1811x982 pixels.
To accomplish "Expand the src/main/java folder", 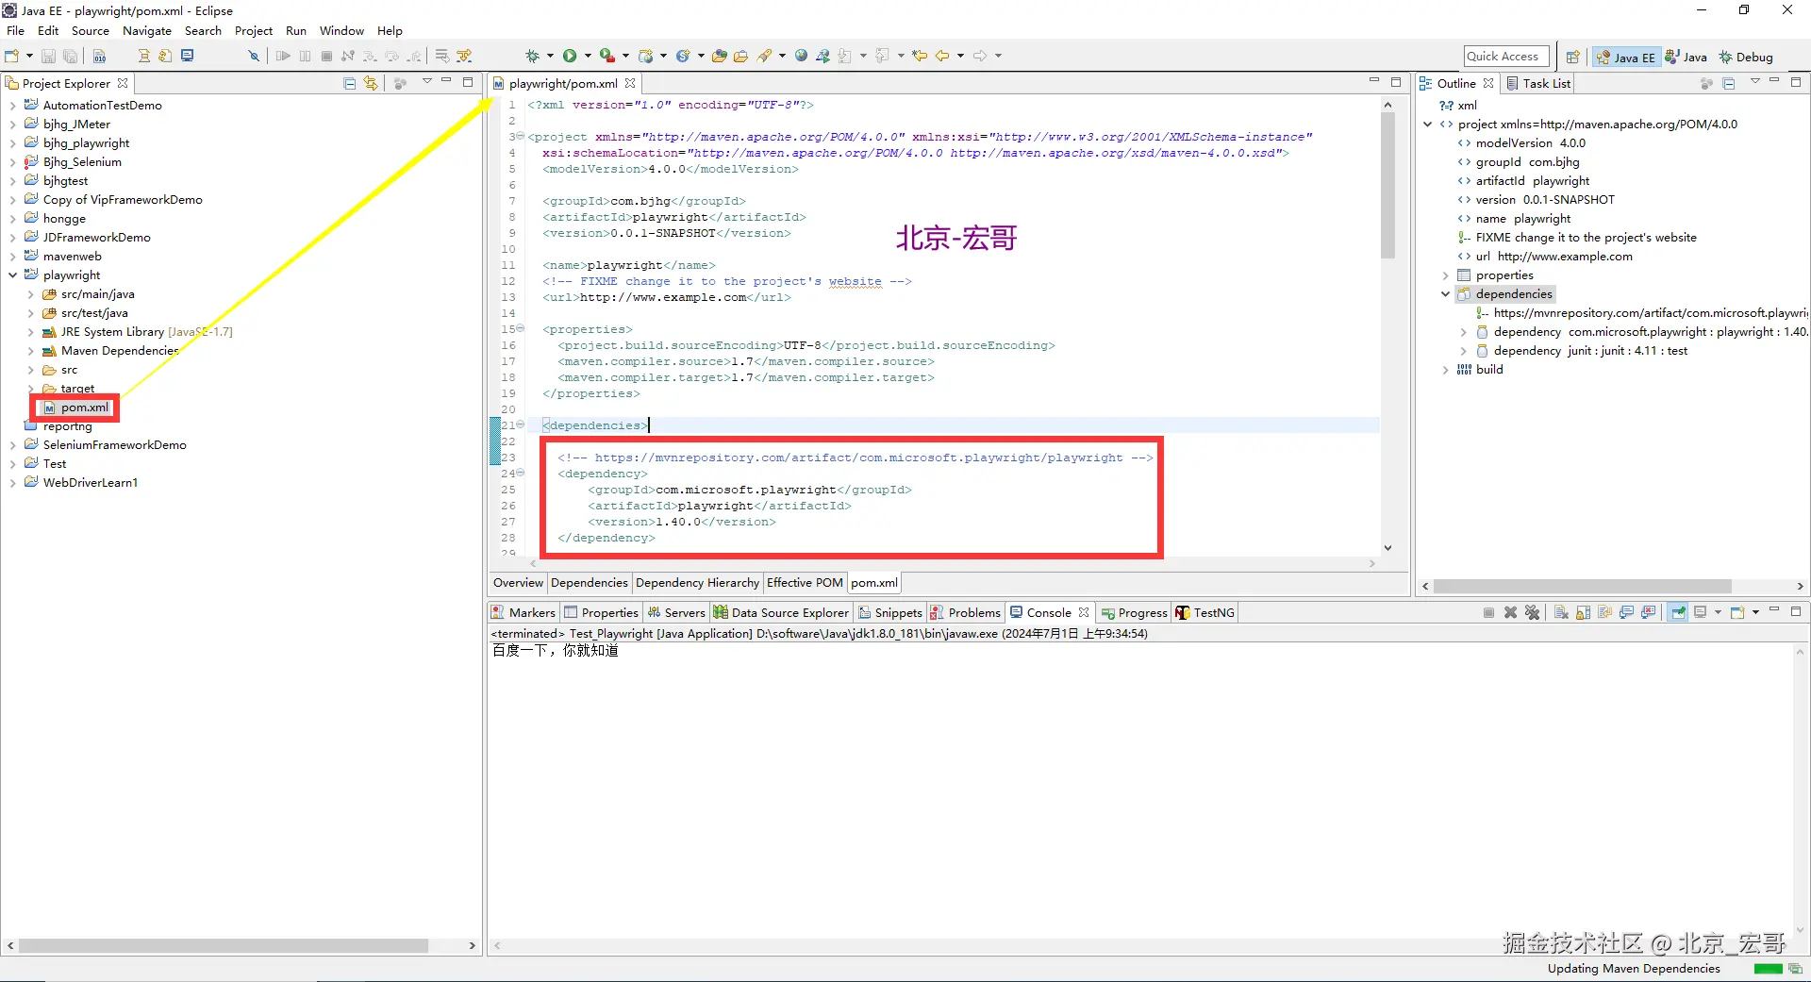I will pyautogui.click(x=30, y=294).
